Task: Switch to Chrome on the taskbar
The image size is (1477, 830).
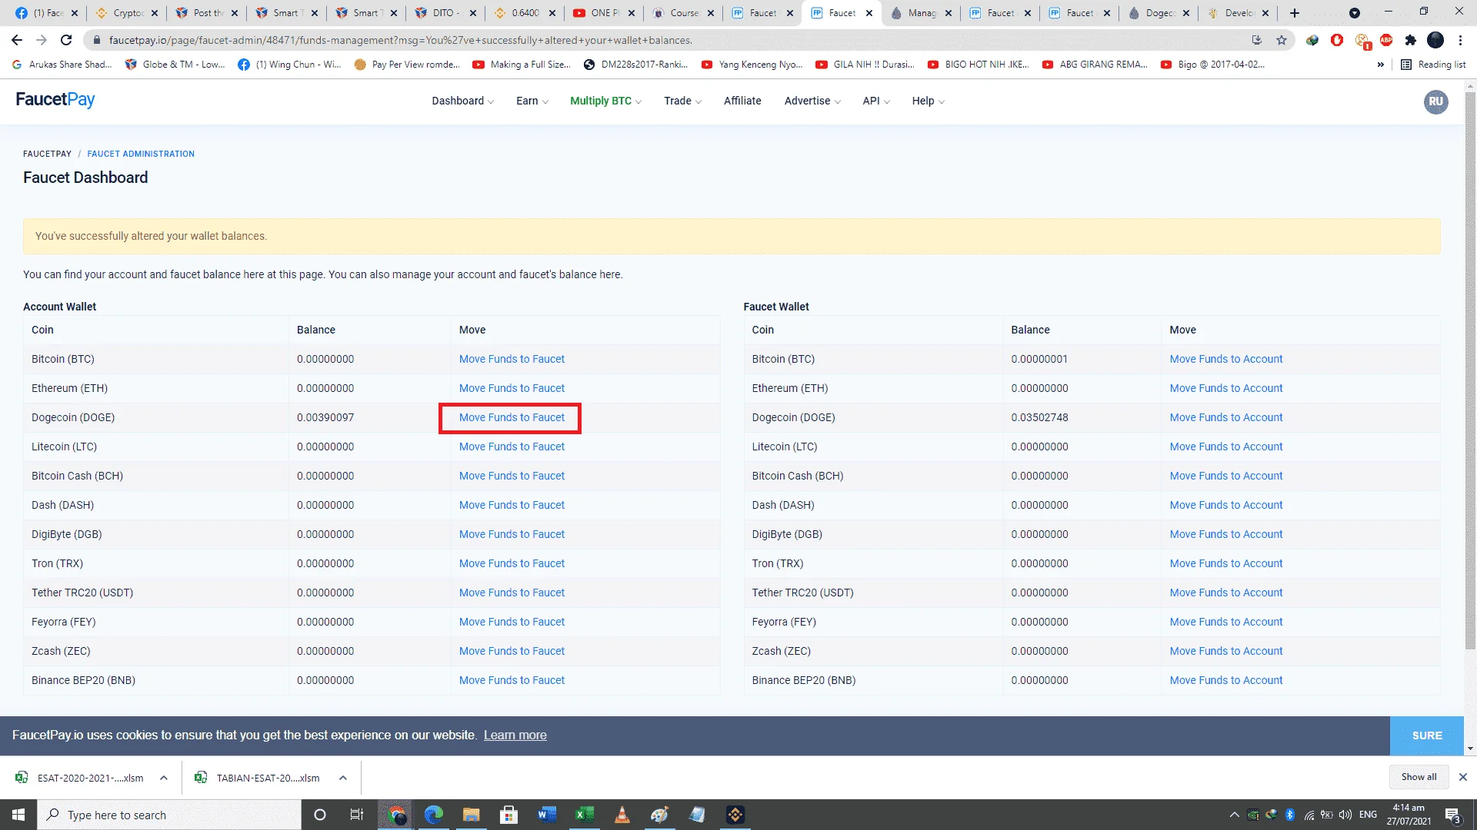Action: [x=397, y=815]
